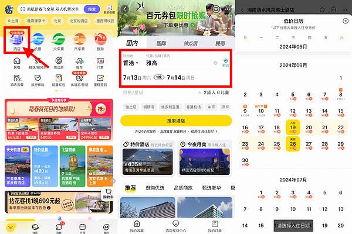The height and width of the screenshot is (234, 352).
Task: Tap the 铜锣湾 quick filter chip
Action: 148,107
